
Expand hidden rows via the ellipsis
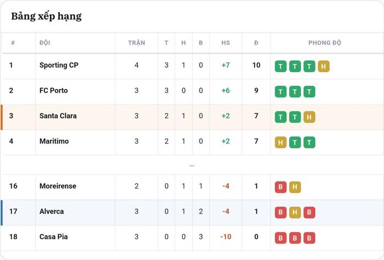click(x=192, y=166)
